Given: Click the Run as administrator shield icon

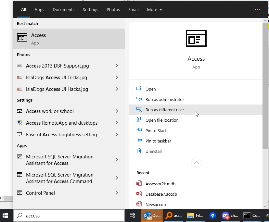Looking at the screenshot, I should coord(139,99).
